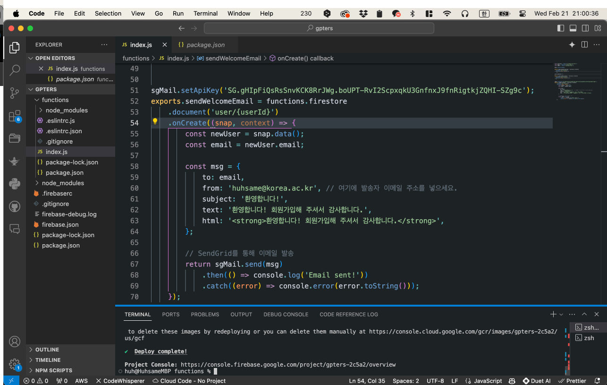Screen dimensions: 607x385
Task: Toggle the primary sidebar layout button
Action: 561,28
